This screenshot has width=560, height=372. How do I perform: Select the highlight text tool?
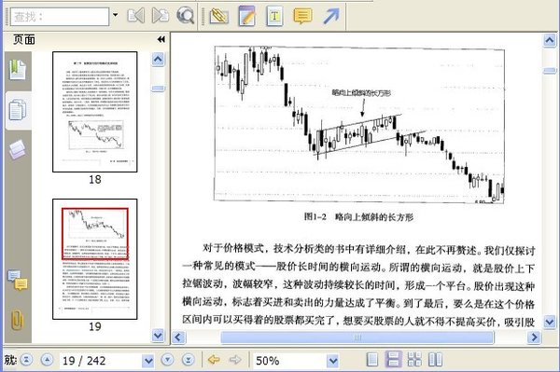coord(219,16)
